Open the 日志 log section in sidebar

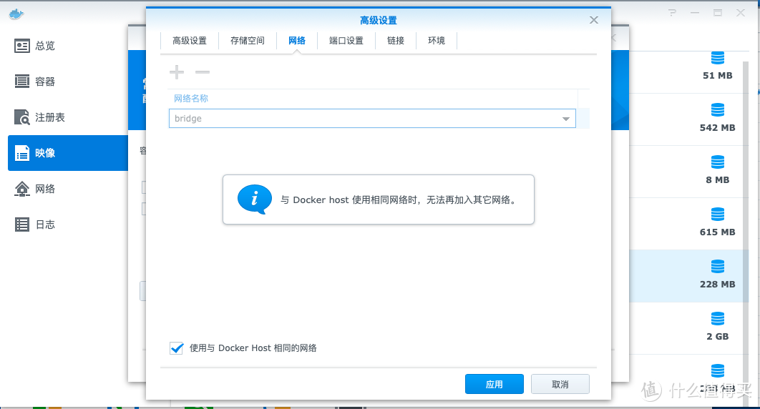click(68, 225)
